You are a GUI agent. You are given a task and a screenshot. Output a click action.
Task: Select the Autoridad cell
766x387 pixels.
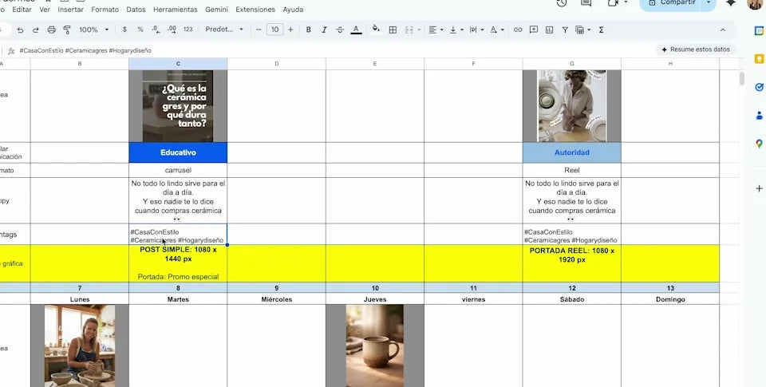[x=571, y=152]
